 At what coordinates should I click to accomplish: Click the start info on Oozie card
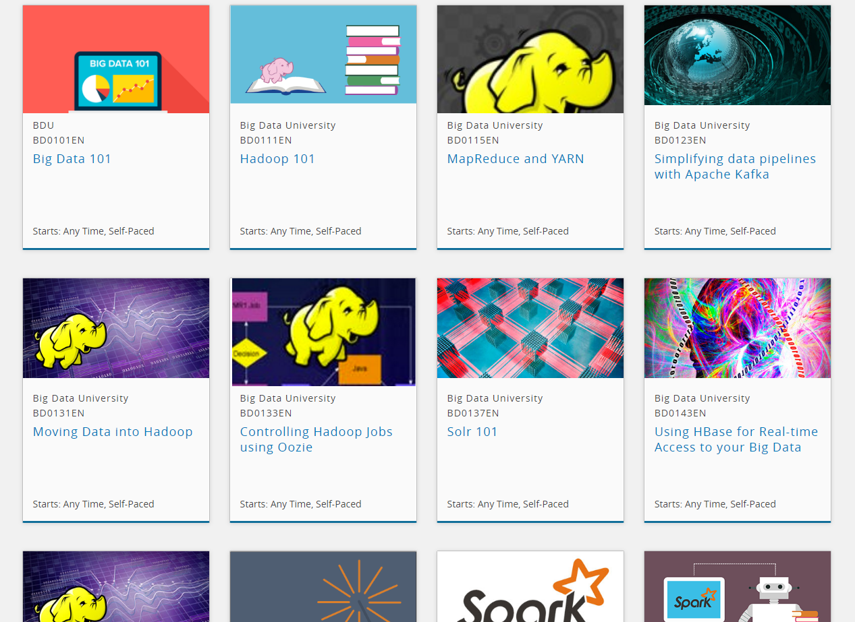[x=301, y=504]
